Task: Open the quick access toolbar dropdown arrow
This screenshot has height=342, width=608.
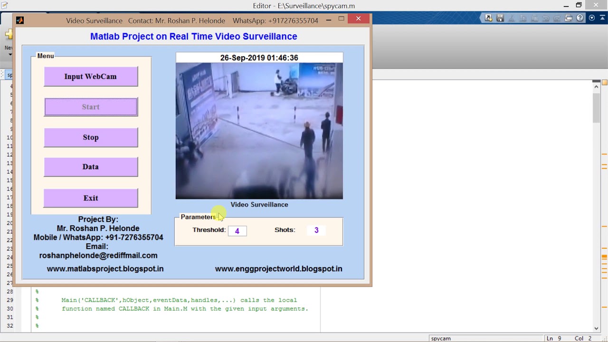Action: coord(591,18)
